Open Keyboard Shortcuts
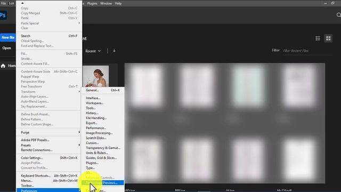Screen dimensions: 341x192 49,175
